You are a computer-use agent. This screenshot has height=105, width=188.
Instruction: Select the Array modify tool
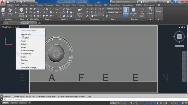(71, 16)
